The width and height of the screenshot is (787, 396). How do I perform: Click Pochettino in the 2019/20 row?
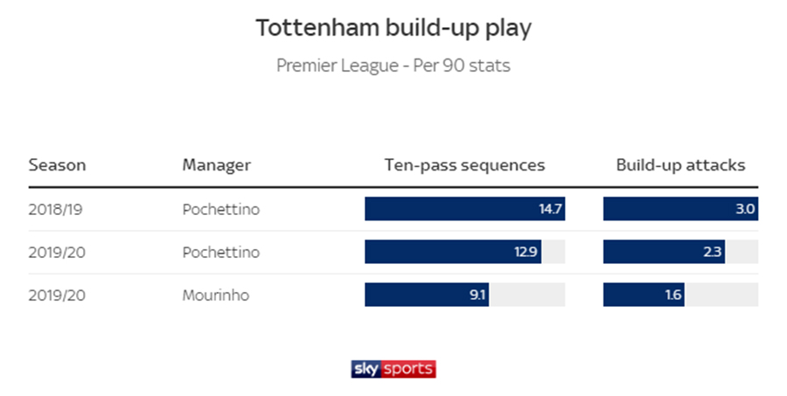[x=221, y=252]
